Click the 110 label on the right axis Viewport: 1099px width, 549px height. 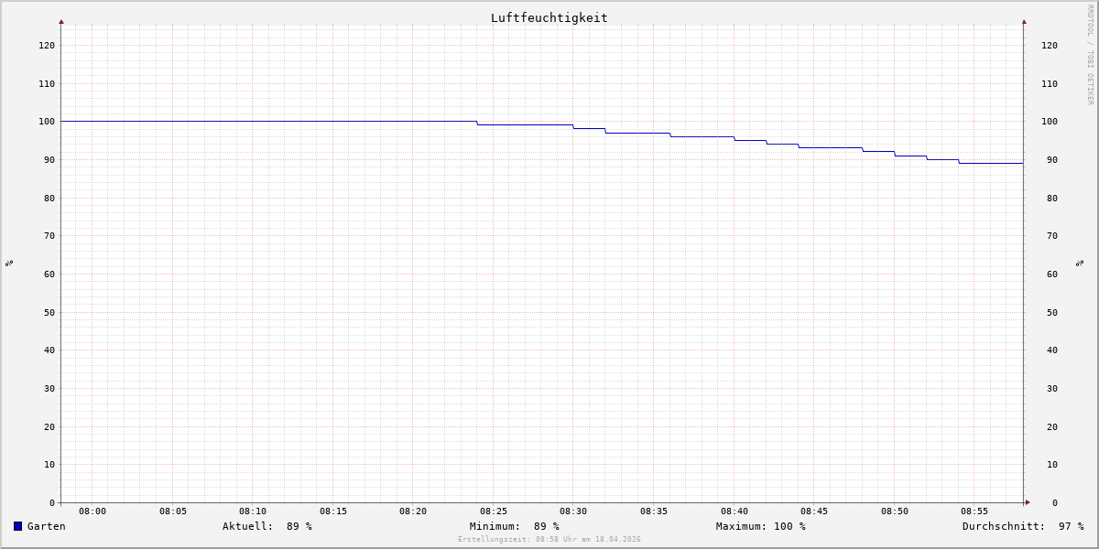1050,84
